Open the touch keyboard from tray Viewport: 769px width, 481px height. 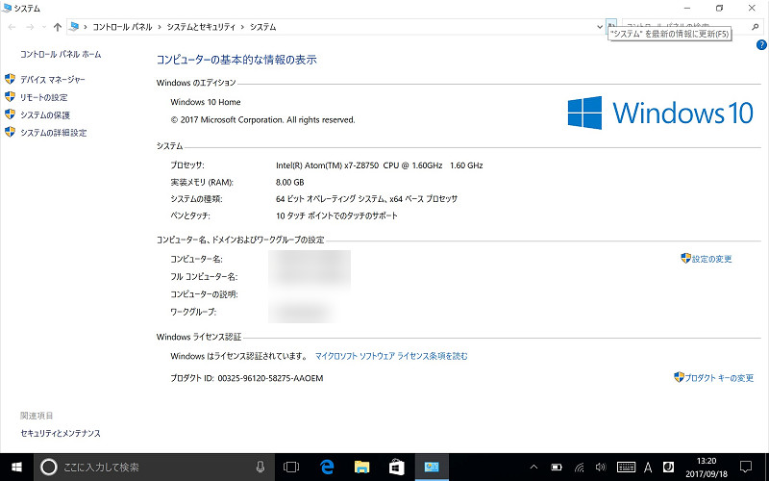[x=626, y=467]
